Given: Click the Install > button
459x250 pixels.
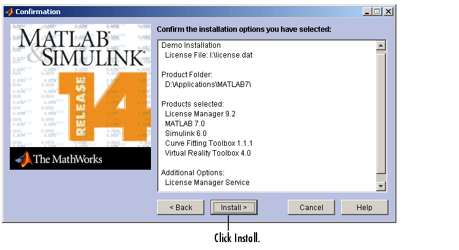Looking at the screenshot, I should click(x=234, y=208).
